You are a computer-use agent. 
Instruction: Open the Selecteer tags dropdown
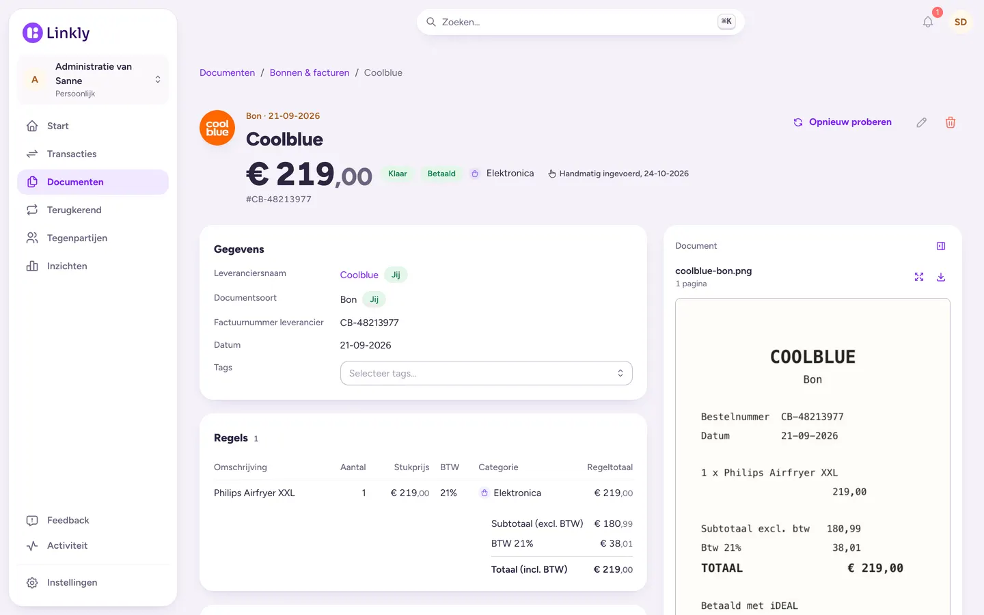click(486, 373)
